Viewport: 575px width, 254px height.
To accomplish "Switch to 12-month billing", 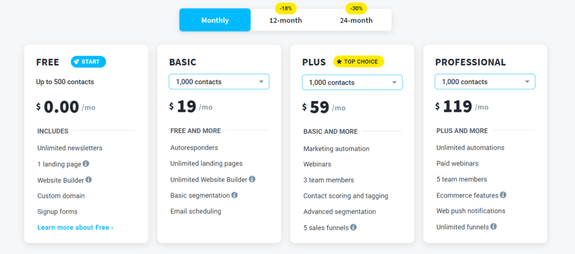I will point(285,20).
